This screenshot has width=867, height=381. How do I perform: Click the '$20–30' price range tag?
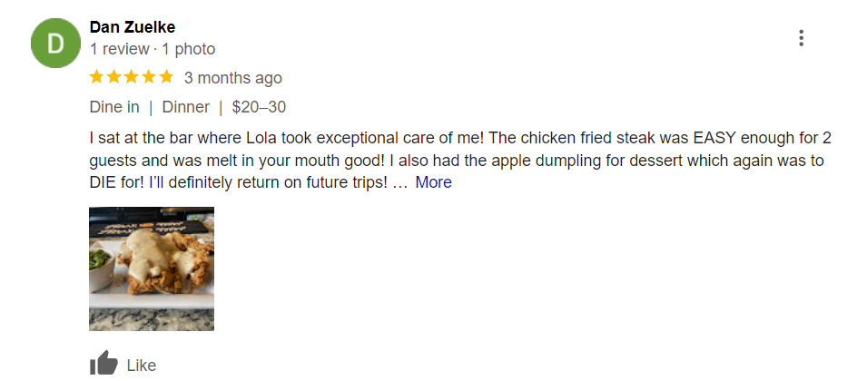tap(259, 107)
